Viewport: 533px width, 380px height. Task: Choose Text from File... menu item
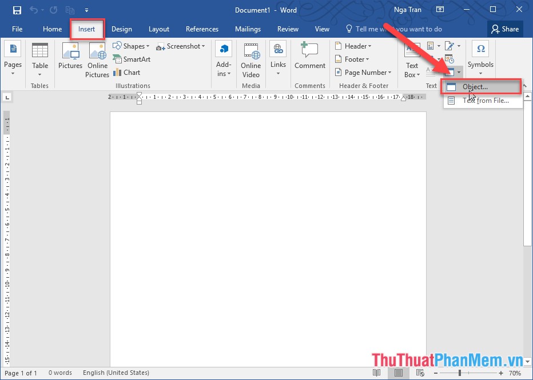point(483,101)
